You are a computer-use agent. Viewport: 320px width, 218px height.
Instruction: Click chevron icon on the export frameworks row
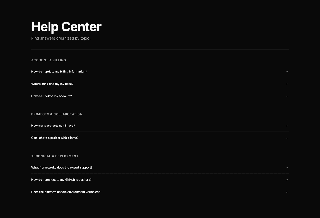(287, 168)
